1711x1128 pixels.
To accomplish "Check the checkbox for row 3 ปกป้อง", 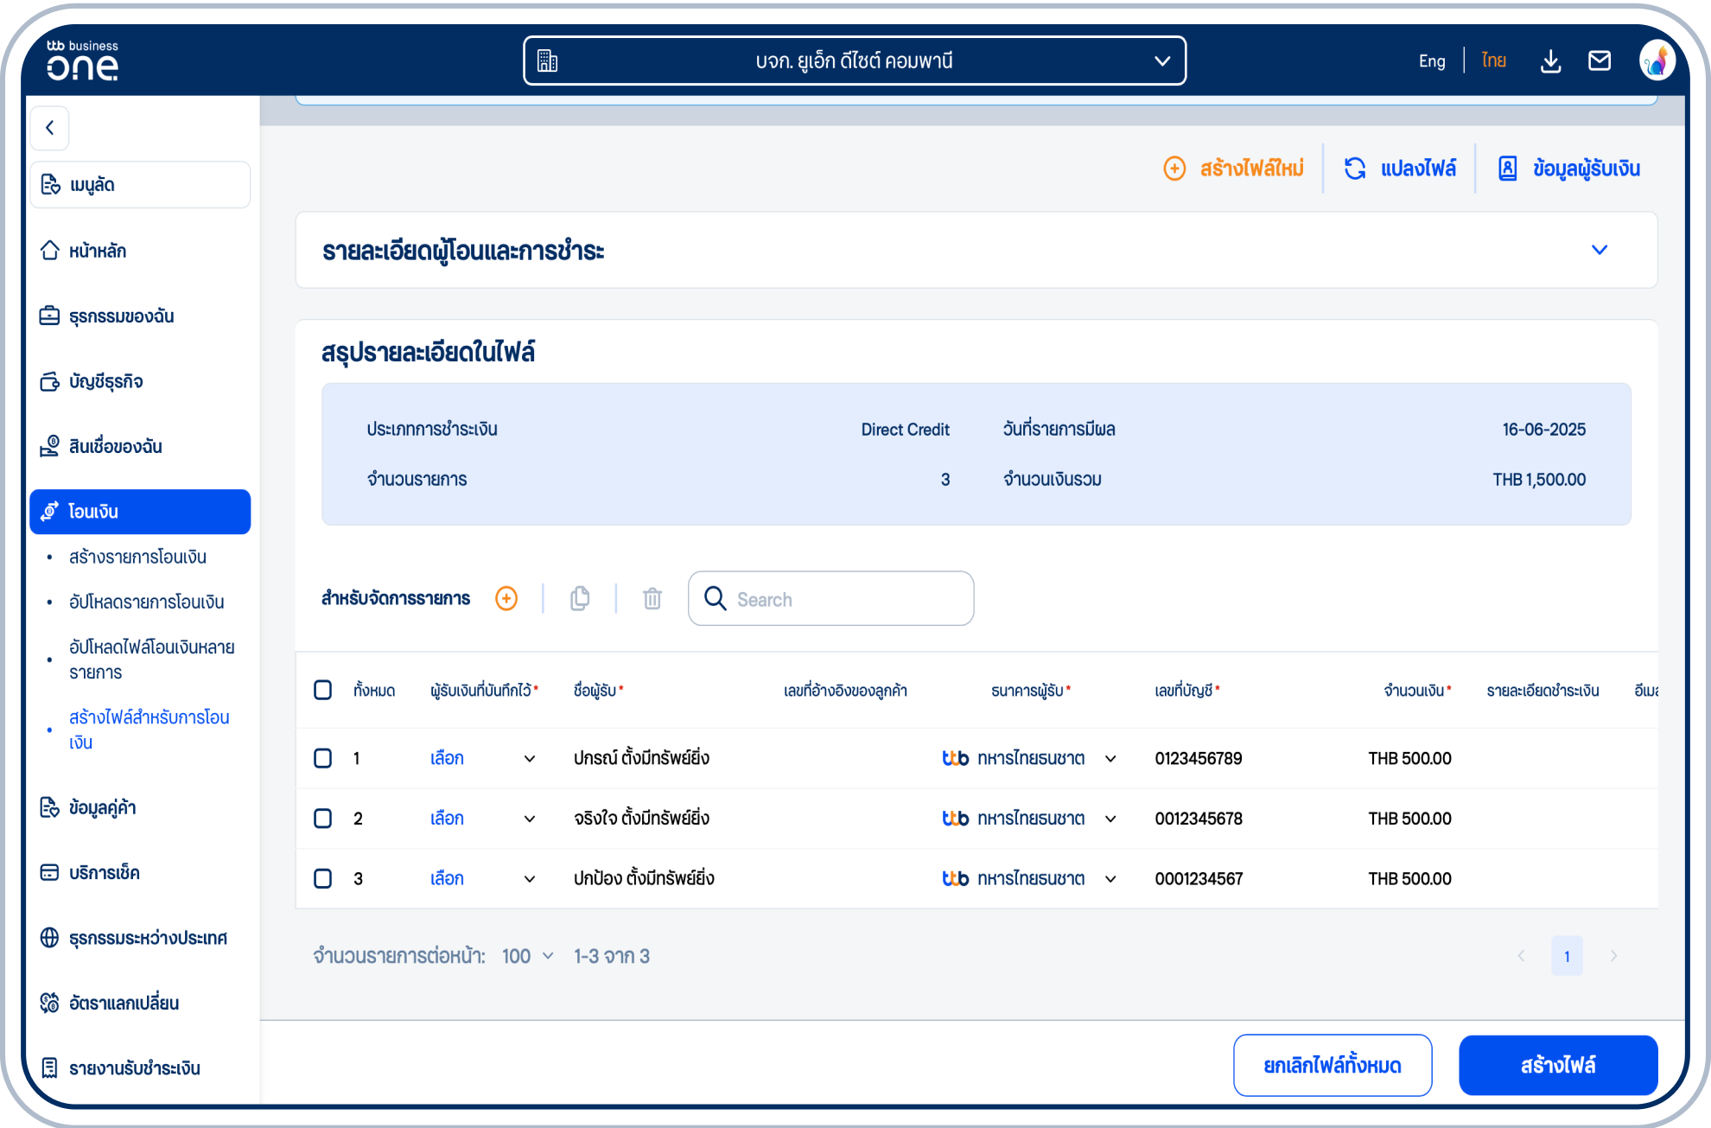I will [323, 878].
